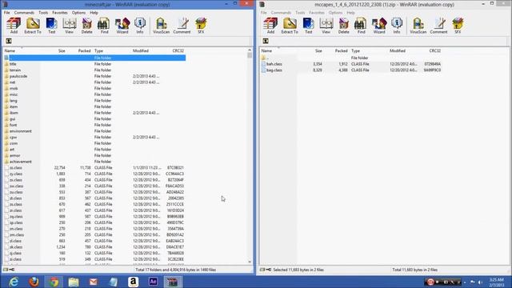Click the scroll down arrow in the minecraft.jar list
The image size is (512, 288).
[250, 262]
